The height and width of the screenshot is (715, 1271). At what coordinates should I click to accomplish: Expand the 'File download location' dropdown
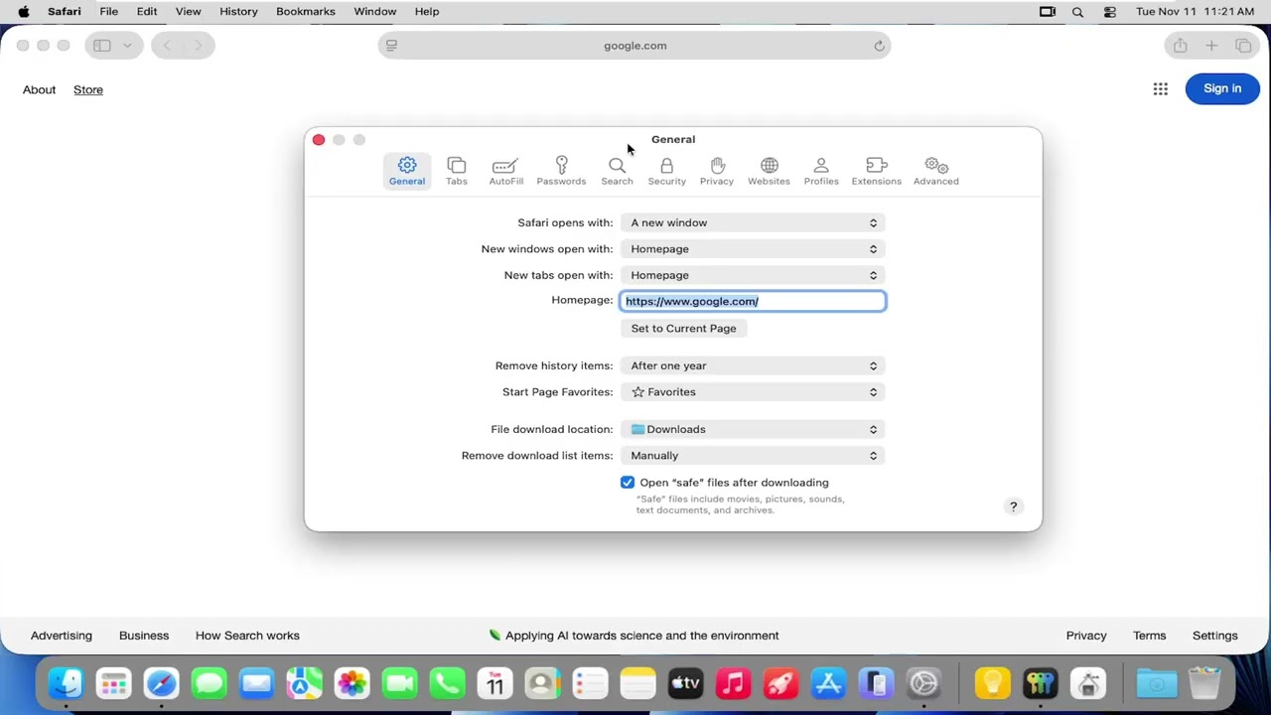point(753,429)
